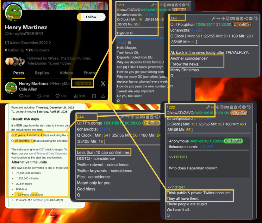Click the document icon on post 284

pos(228,19)
